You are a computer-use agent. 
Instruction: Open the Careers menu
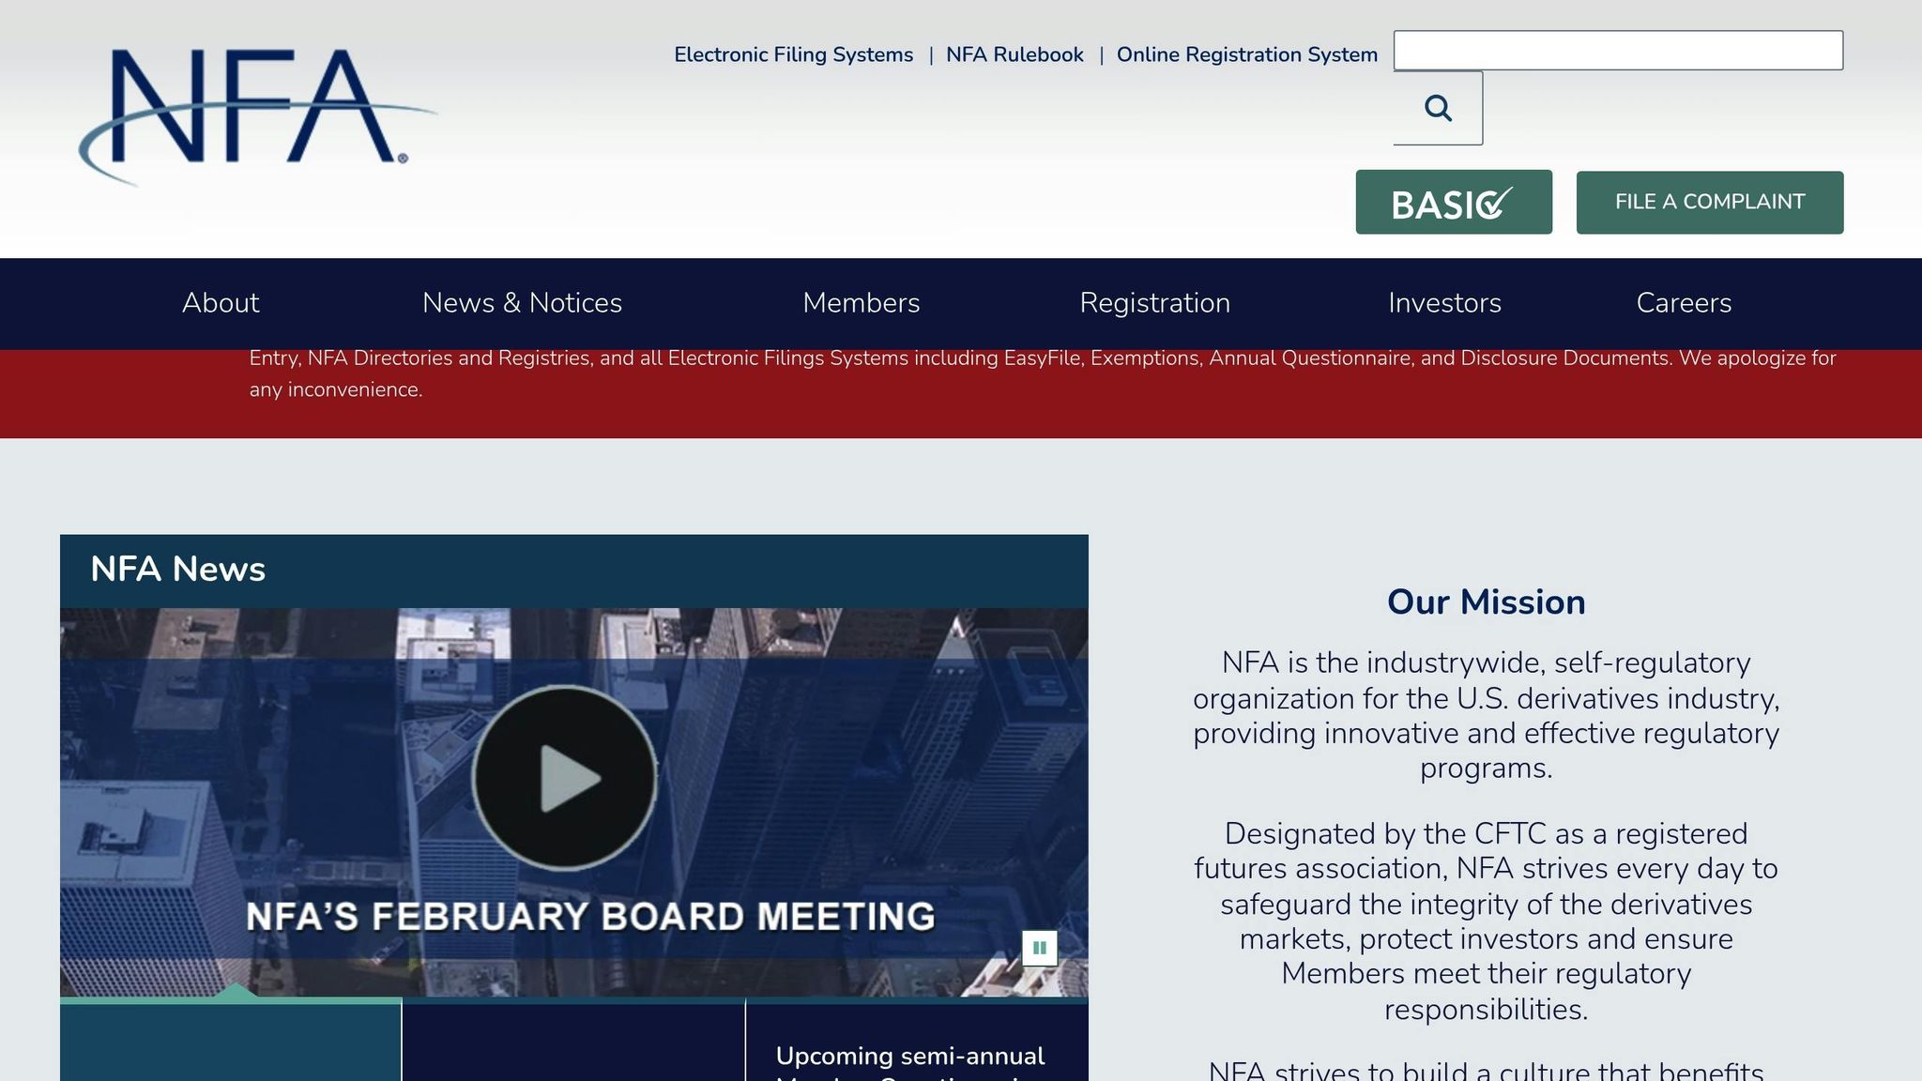[1684, 303]
